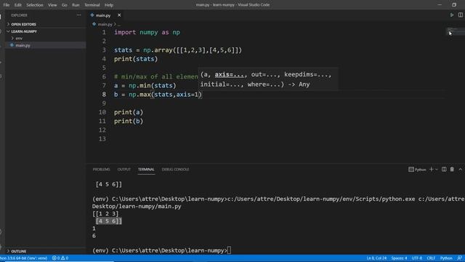Image resolution: width=465 pixels, height=262 pixels.
Task: Open the Edit menu
Action: tap(17, 5)
